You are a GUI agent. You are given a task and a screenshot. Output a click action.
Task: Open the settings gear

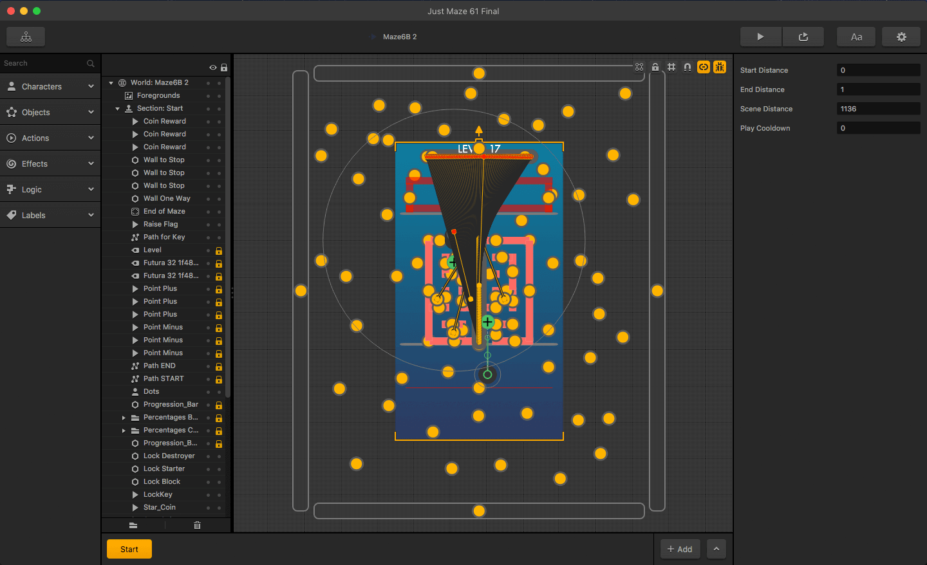click(901, 37)
